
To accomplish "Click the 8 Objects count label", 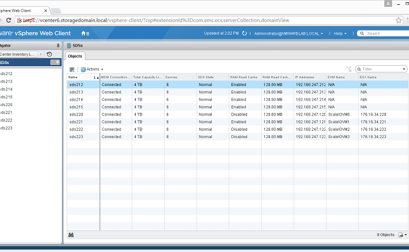I will point(385,235).
